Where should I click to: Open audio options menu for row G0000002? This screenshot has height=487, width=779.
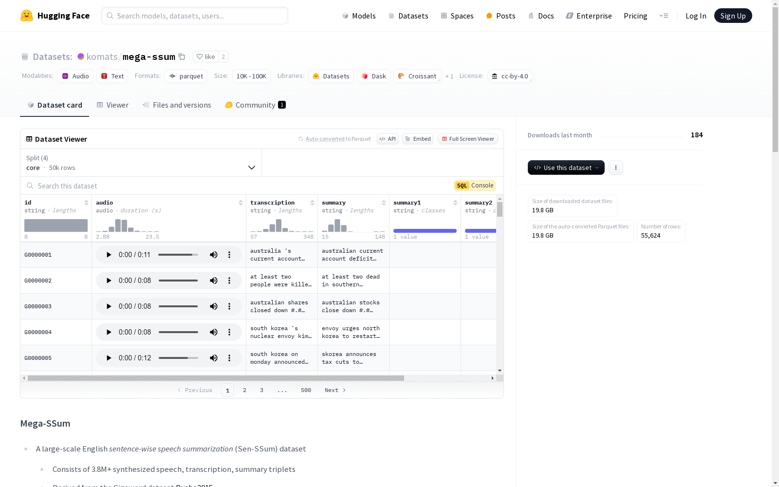pyautogui.click(x=229, y=281)
